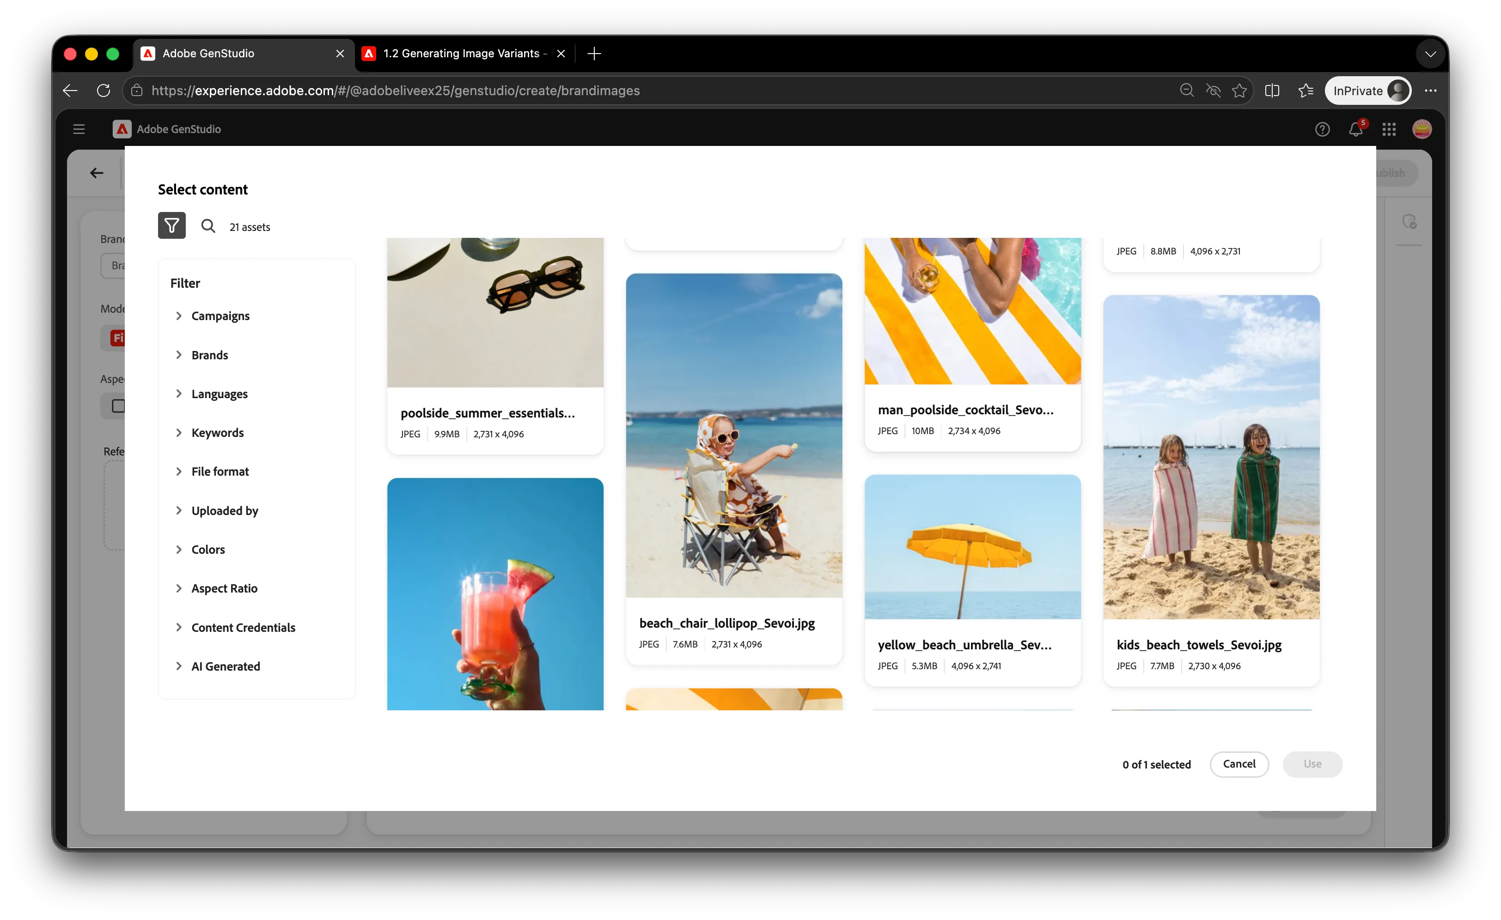Click the tracking prevention eye icon
Image resolution: width=1501 pixels, height=920 pixels.
coord(1213,91)
